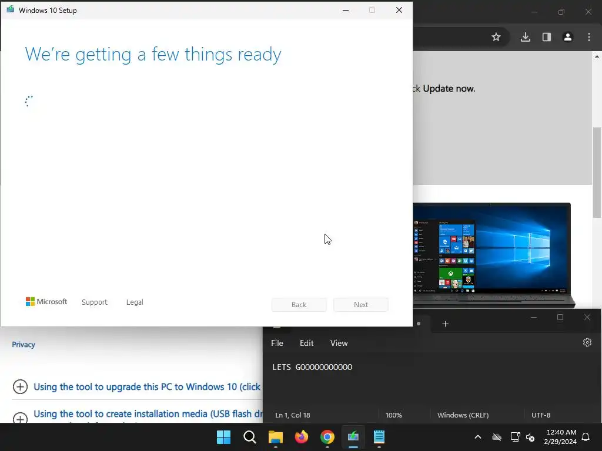
Task: Open taskbar Search
Action: click(249, 437)
